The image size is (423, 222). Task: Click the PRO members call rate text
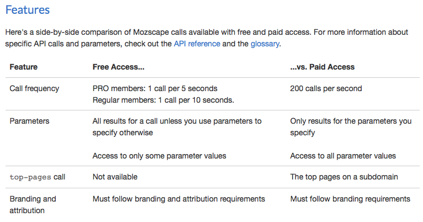coord(155,88)
